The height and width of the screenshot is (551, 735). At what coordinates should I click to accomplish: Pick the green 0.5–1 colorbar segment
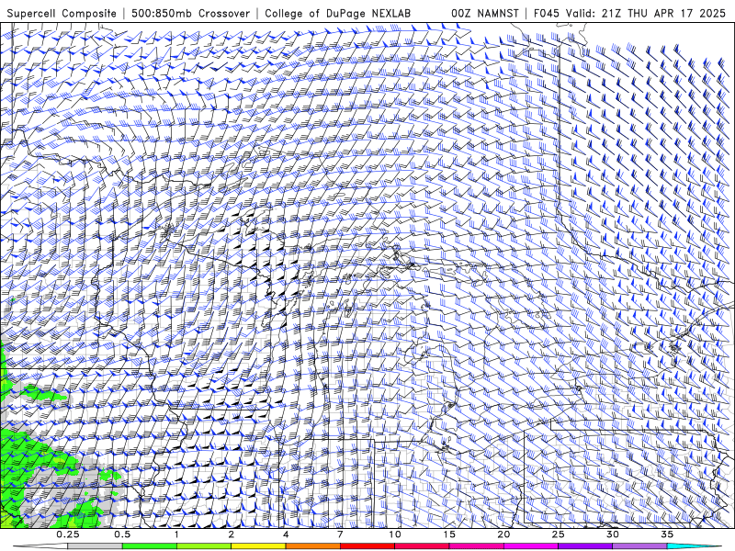pos(150,546)
